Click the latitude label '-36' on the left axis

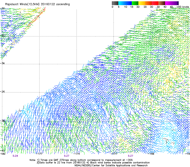click(x=2, y=91)
